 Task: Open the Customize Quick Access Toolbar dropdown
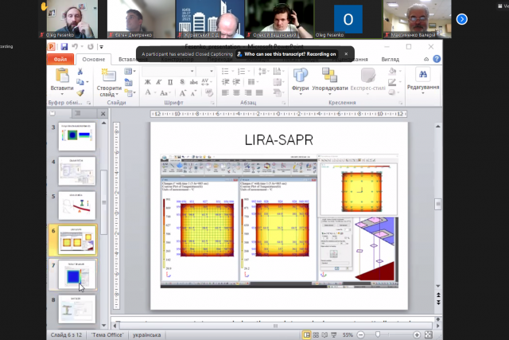(101, 47)
